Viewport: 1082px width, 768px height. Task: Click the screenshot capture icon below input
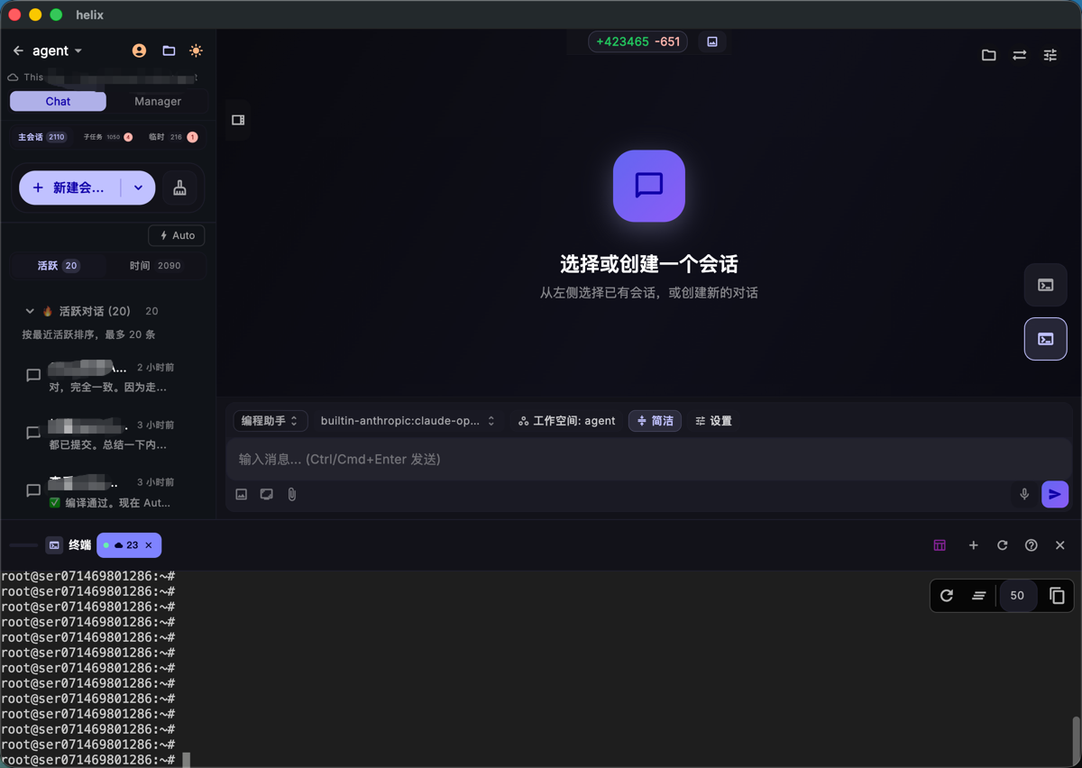(267, 494)
